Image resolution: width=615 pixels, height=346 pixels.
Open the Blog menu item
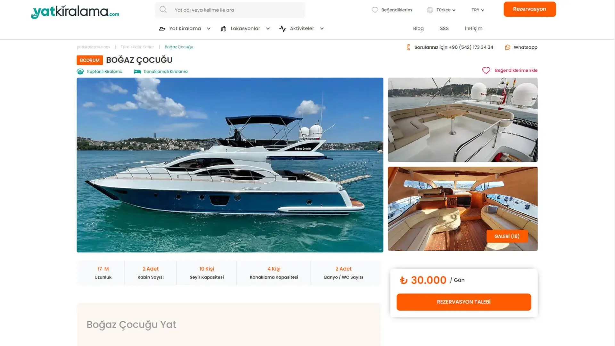coord(418,29)
